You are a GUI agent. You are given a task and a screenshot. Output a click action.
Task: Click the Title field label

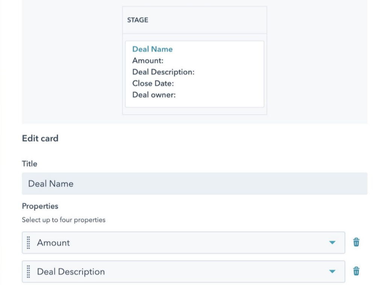(x=30, y=164)
